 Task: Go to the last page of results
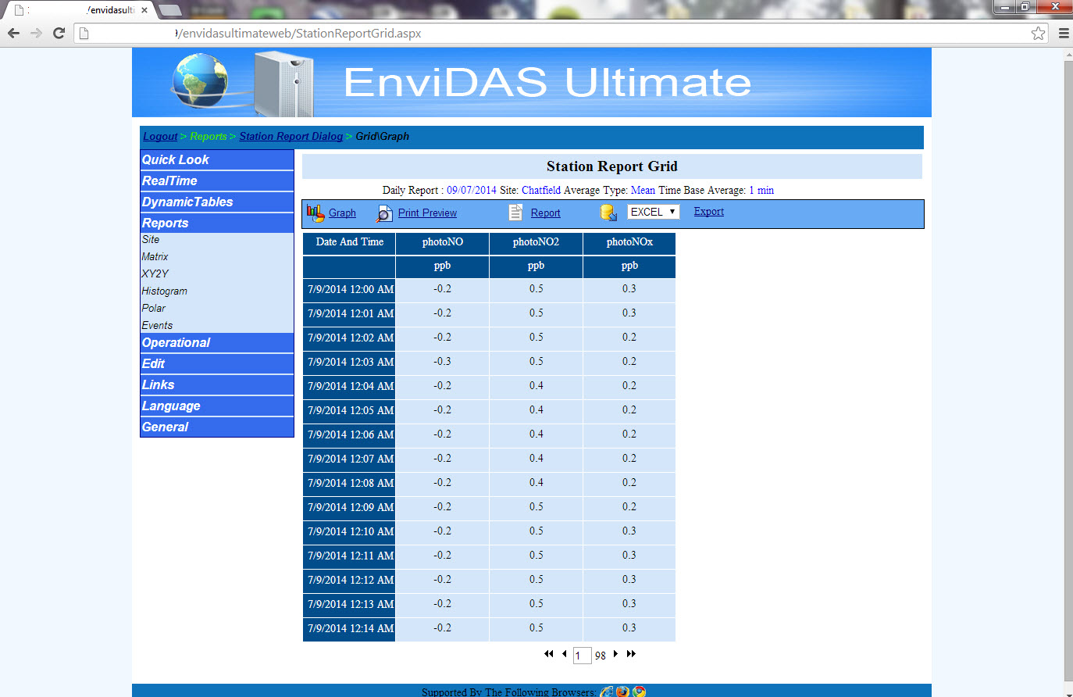(x=631, y=654)
